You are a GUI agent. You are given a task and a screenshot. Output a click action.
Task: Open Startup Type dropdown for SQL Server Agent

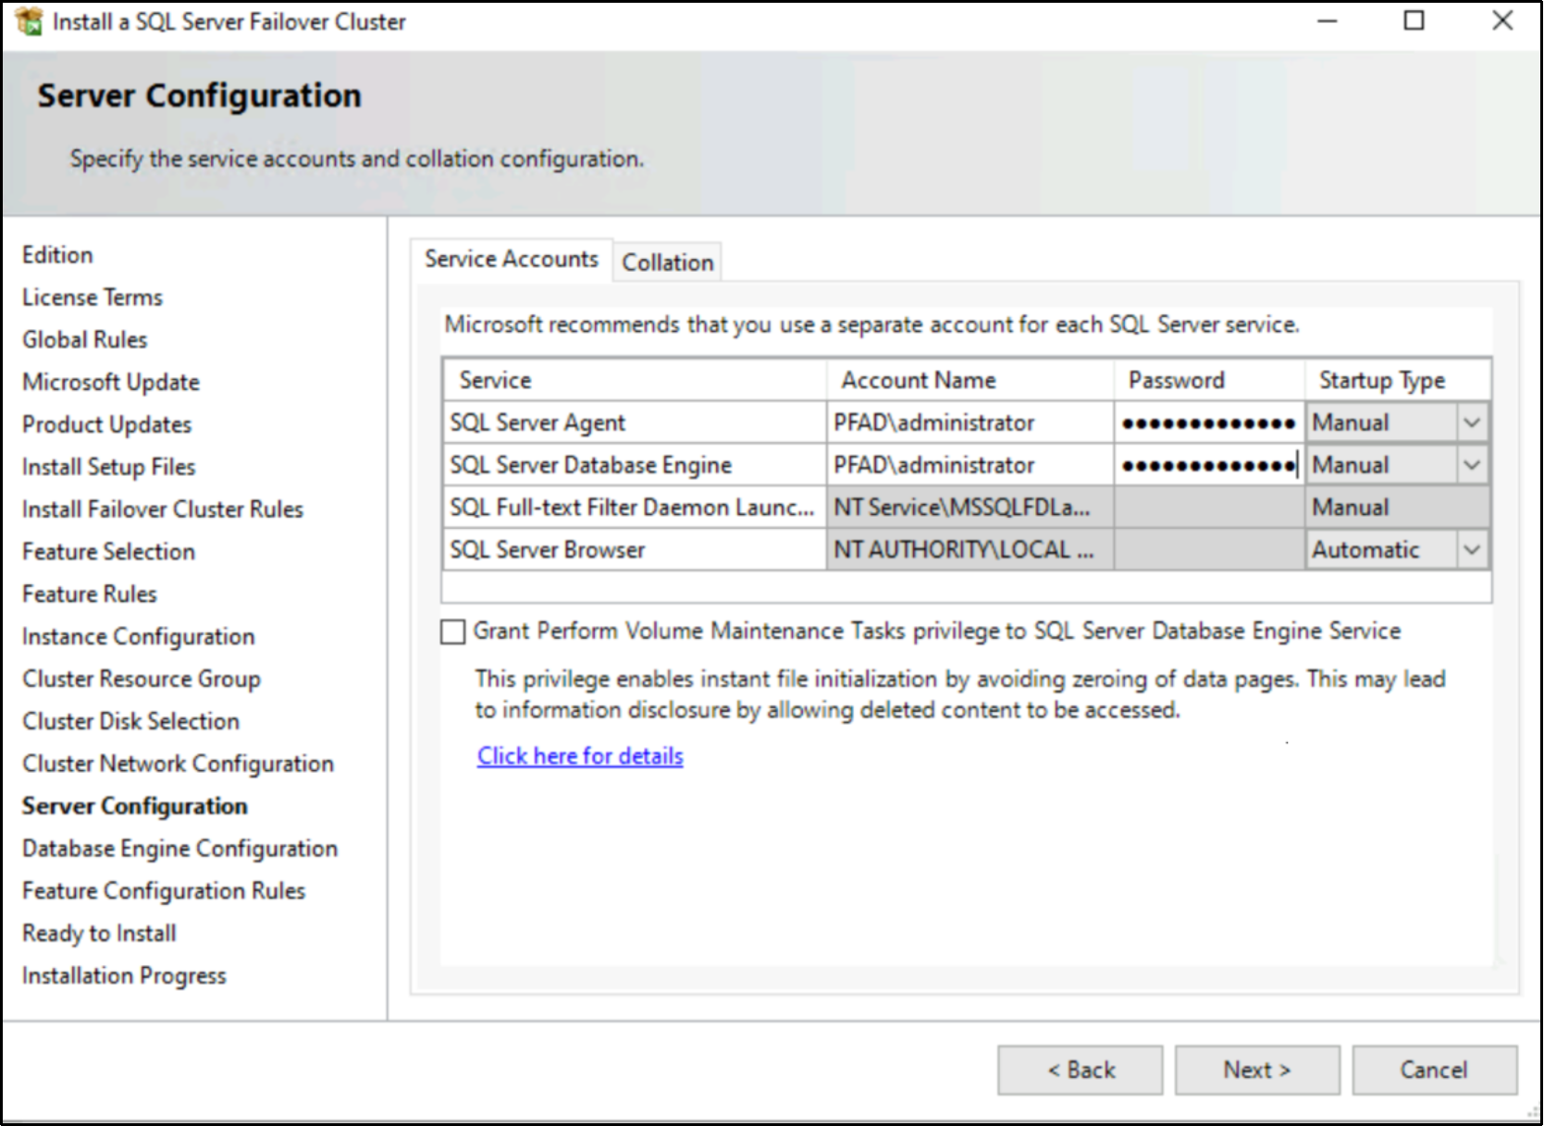1471,423
